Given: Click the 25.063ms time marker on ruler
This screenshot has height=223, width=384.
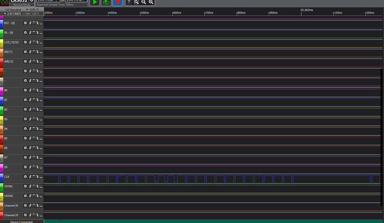Looking at the screenshot, I should pos(307,10).
